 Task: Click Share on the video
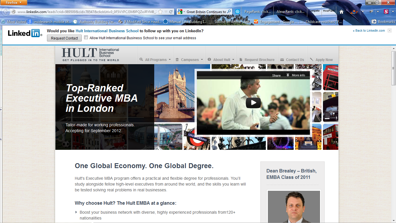pyautogui.click(x=276, y=75)
